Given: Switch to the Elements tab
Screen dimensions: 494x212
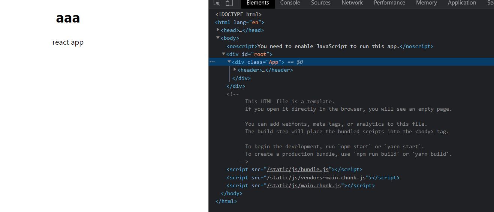Looking at the screenshot, I should pos(257,3).
